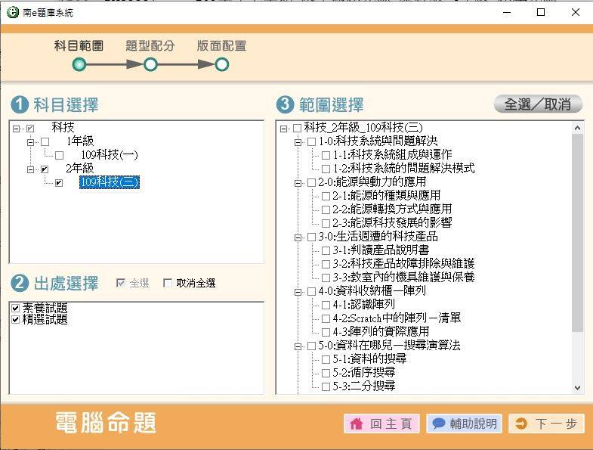
Task: Collapse the 1年級 tree node
Action: (31, 142)
